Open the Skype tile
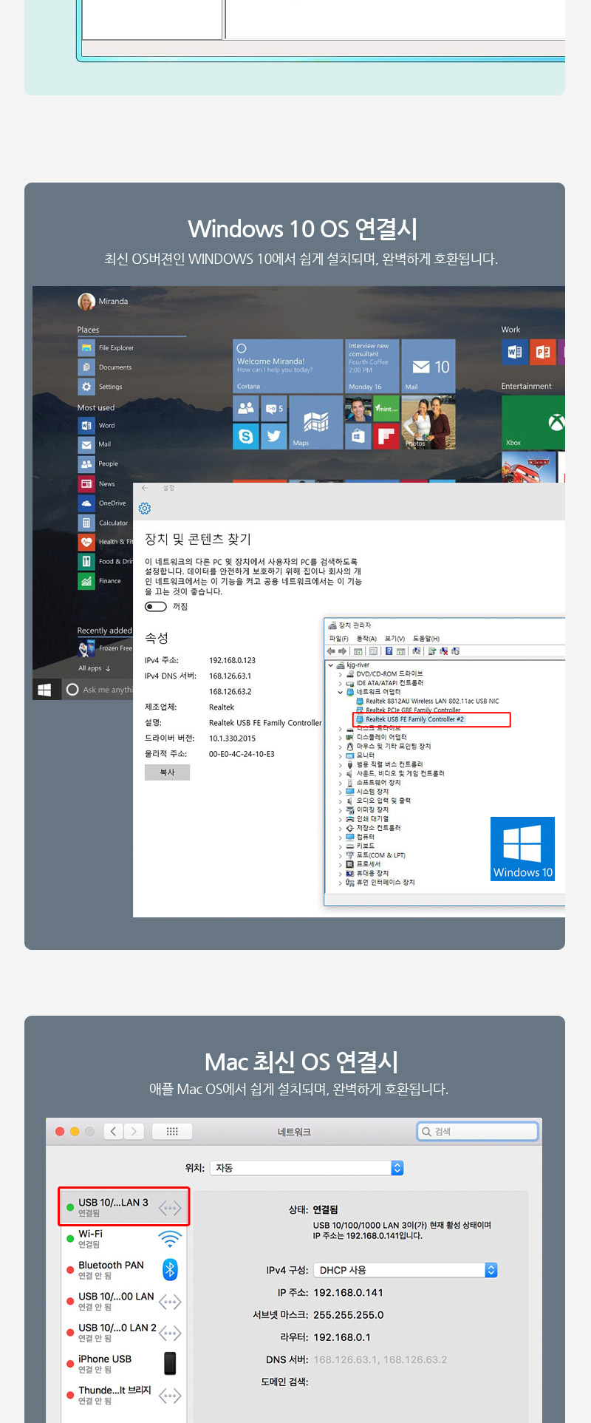Viewport: 591px width, 1423px height. tap(246, 436)
